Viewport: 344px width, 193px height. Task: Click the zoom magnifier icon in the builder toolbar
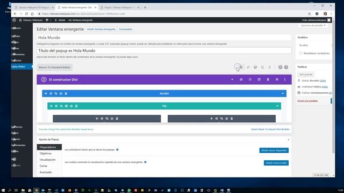(x=248, y=67)
